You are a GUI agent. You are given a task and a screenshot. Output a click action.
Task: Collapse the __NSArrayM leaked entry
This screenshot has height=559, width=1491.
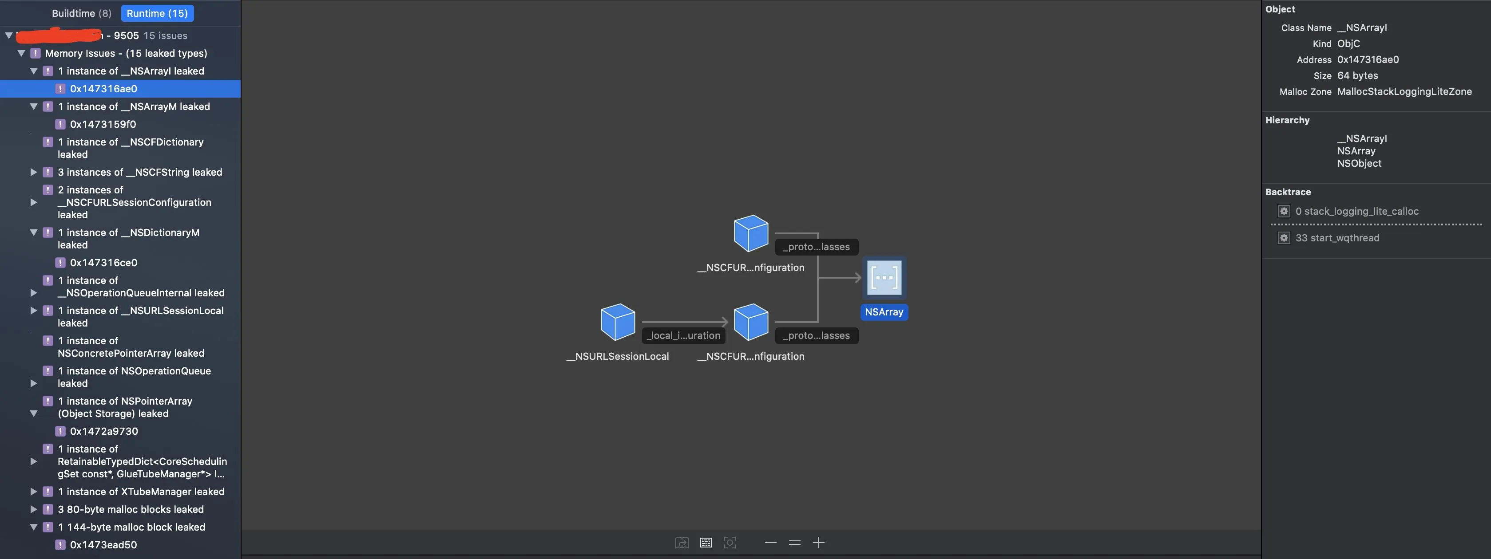point(34,107)
